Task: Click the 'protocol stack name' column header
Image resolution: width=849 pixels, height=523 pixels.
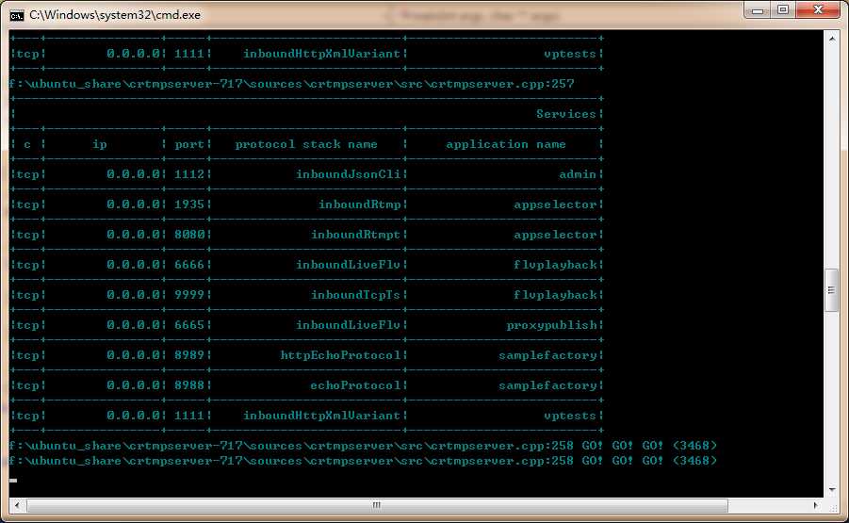Action: (306, 144)
